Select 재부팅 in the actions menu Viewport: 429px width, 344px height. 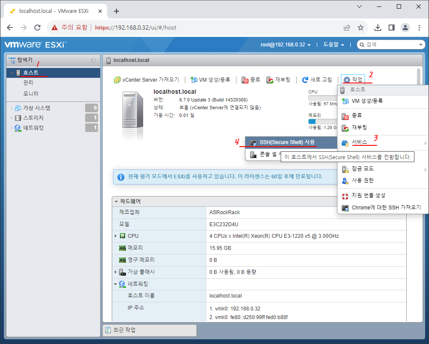[383, 128]
